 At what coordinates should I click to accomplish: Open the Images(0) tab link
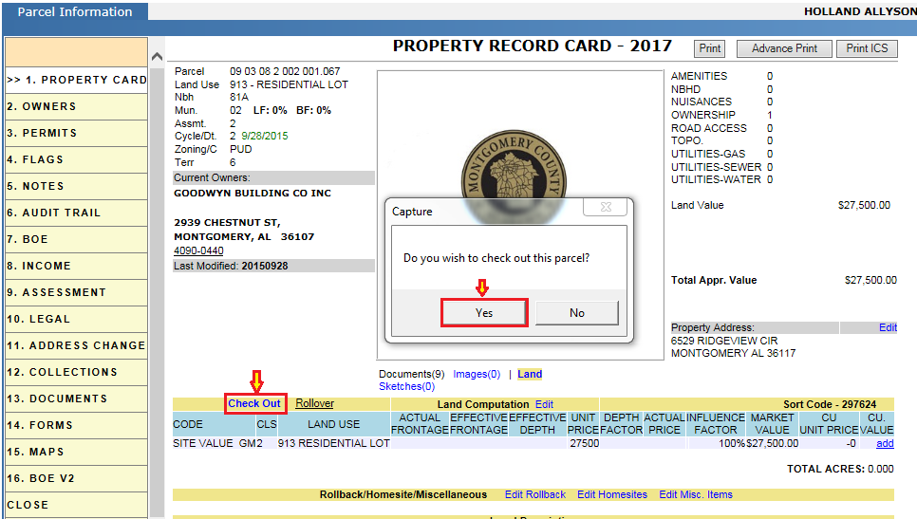(x=477, y=374)
